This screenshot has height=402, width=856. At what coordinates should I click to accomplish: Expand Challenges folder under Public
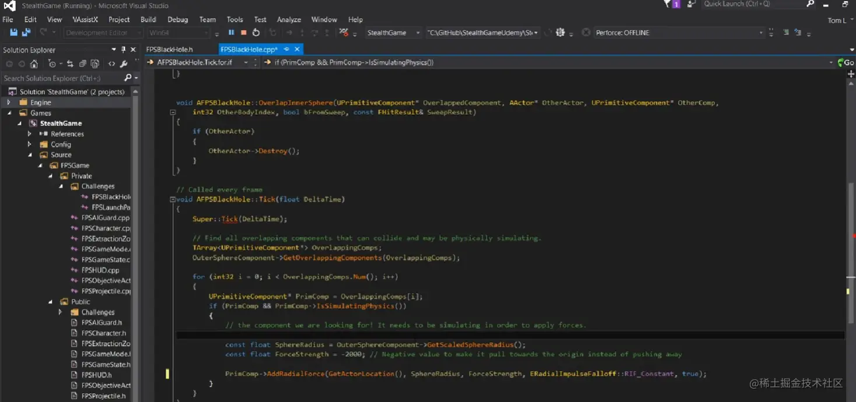coord(60,312)
